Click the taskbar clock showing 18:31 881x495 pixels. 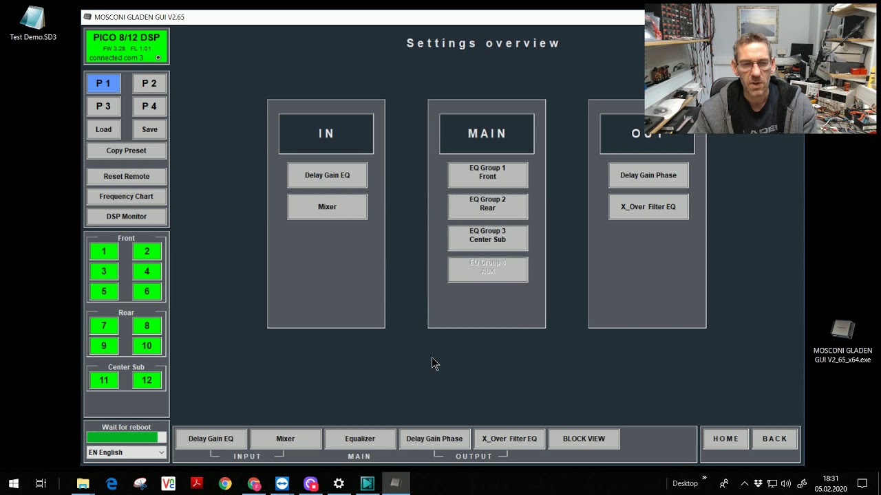[831, 483]
